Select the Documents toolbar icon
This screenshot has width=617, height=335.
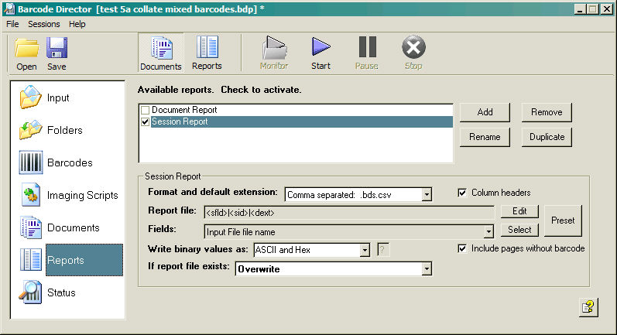click(161, 53)
